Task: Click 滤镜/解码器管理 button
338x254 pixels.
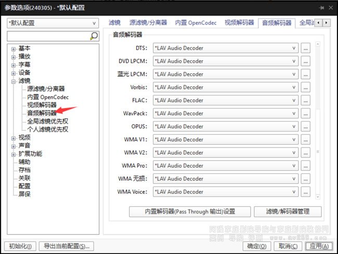Action: pos(288,211)
